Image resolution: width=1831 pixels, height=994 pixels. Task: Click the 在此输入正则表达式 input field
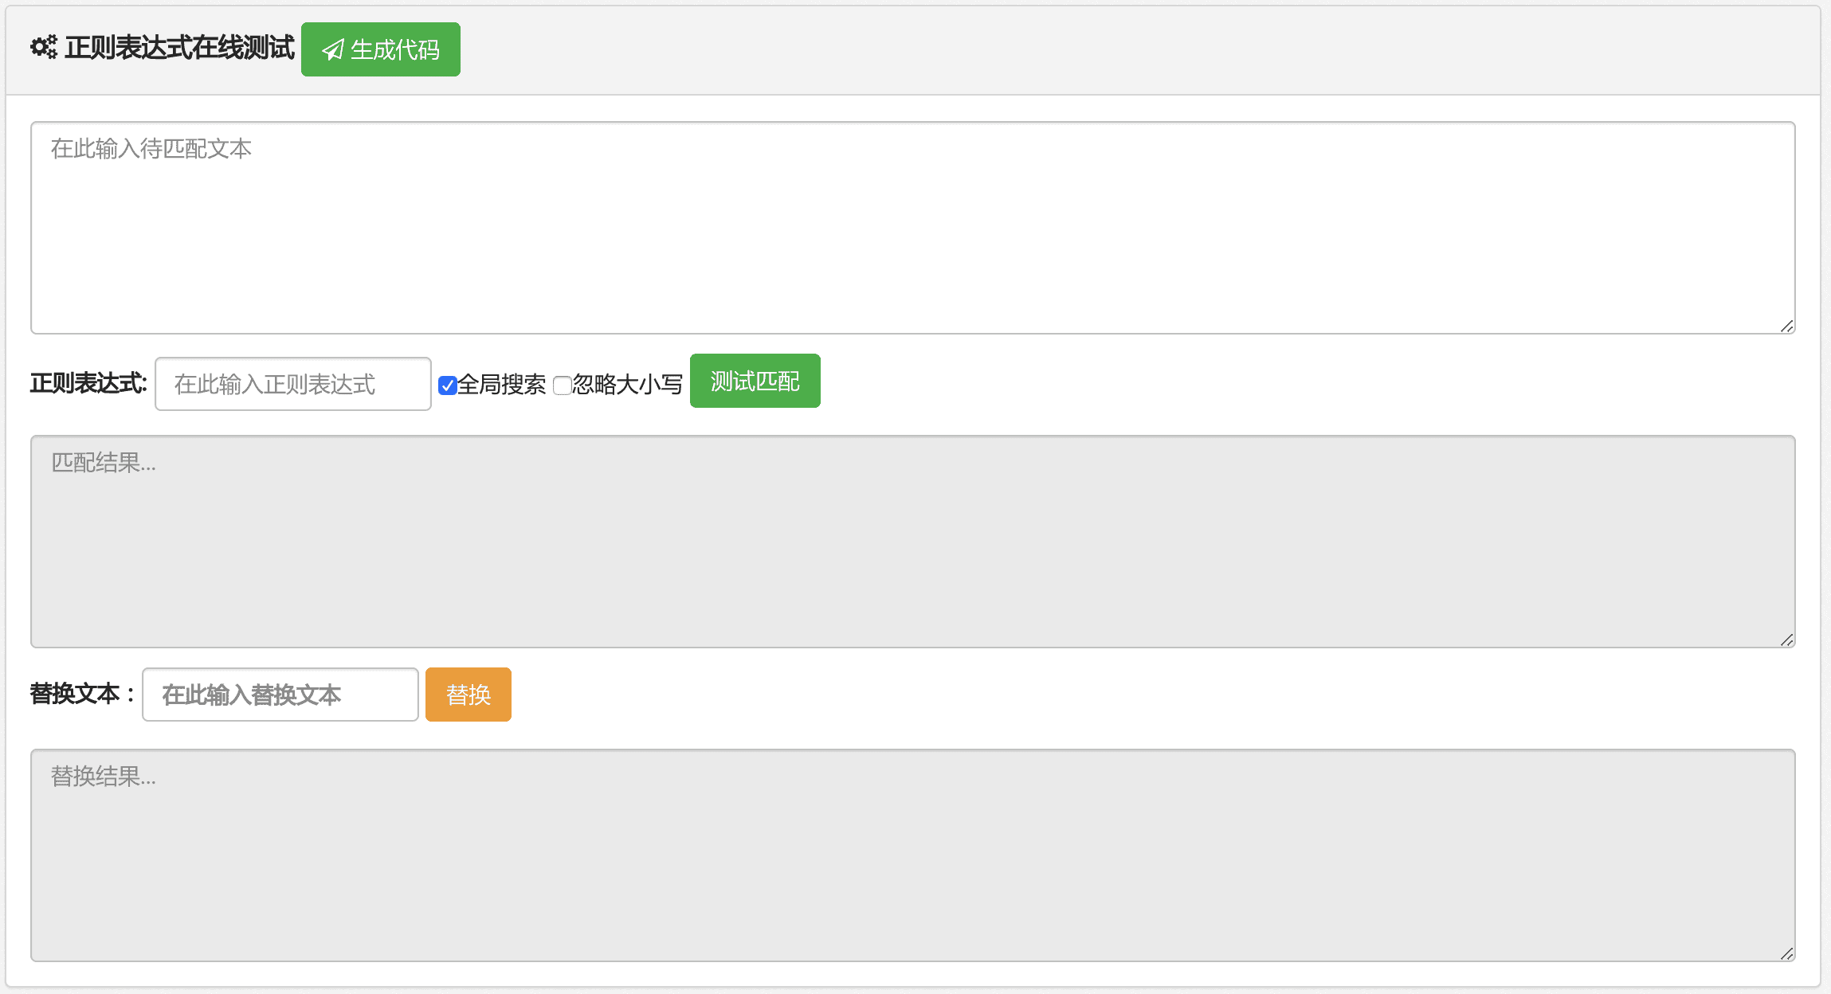coord(293,384)
